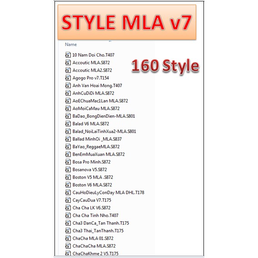Screen dimensions: 258x258
Task: Click the file icon beside BaDao_BongDienDien-MLA.S801
Action: click(x=68, y=116)
